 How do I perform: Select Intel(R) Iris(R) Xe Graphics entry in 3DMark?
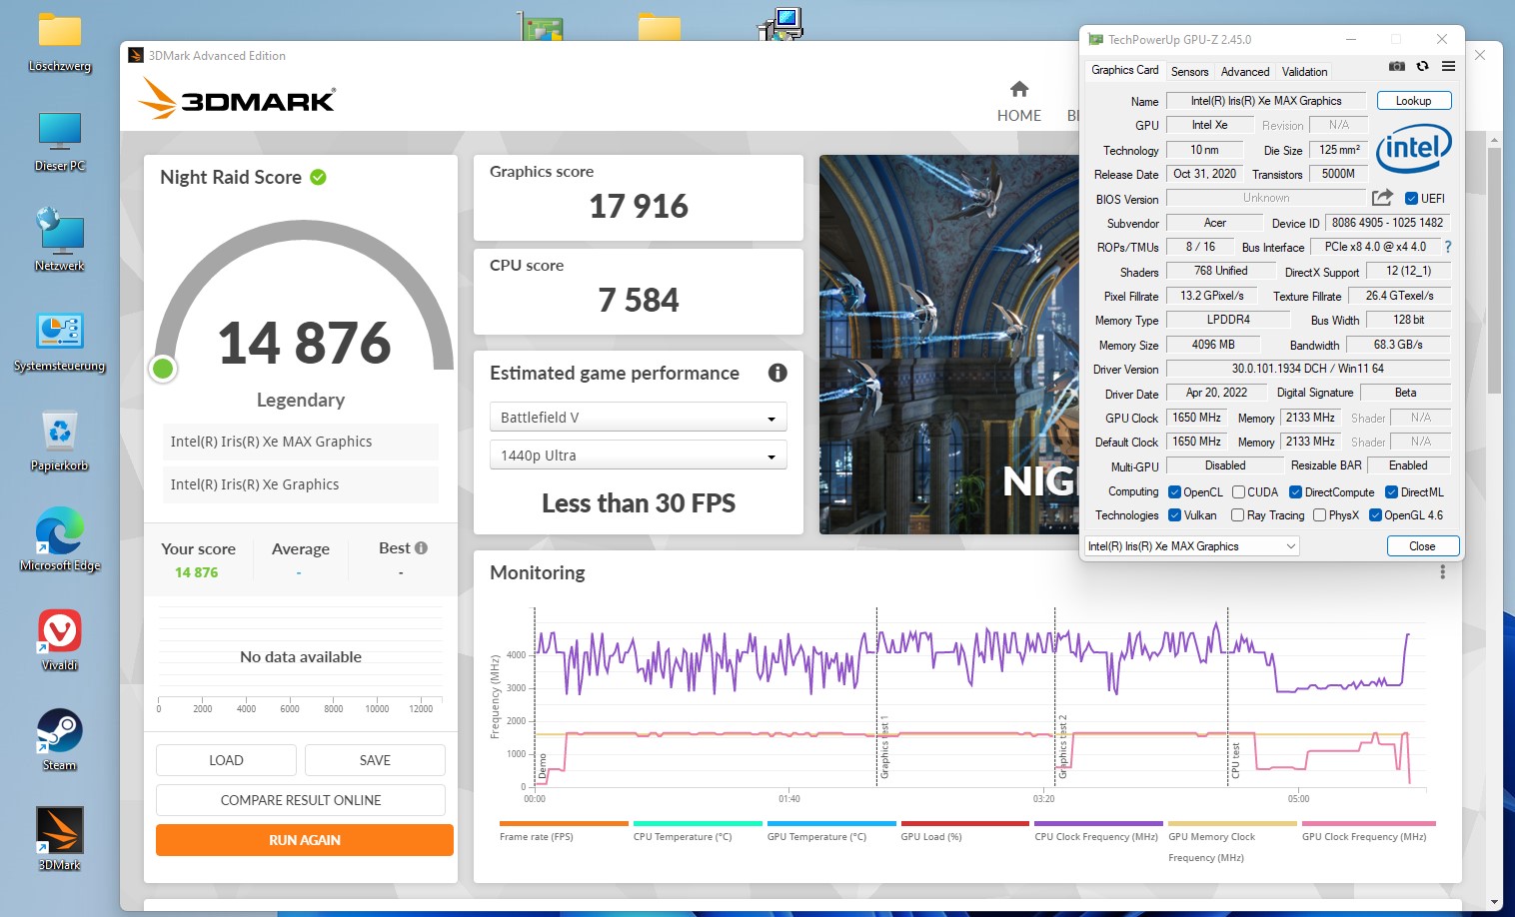301,484
